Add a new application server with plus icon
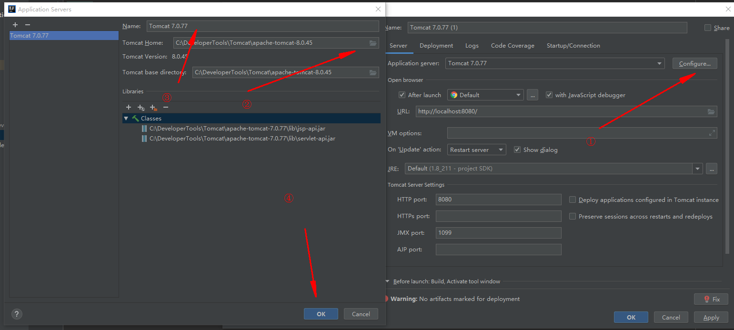The width and height of the screenshot is (734, 330). tap(15, 25)
